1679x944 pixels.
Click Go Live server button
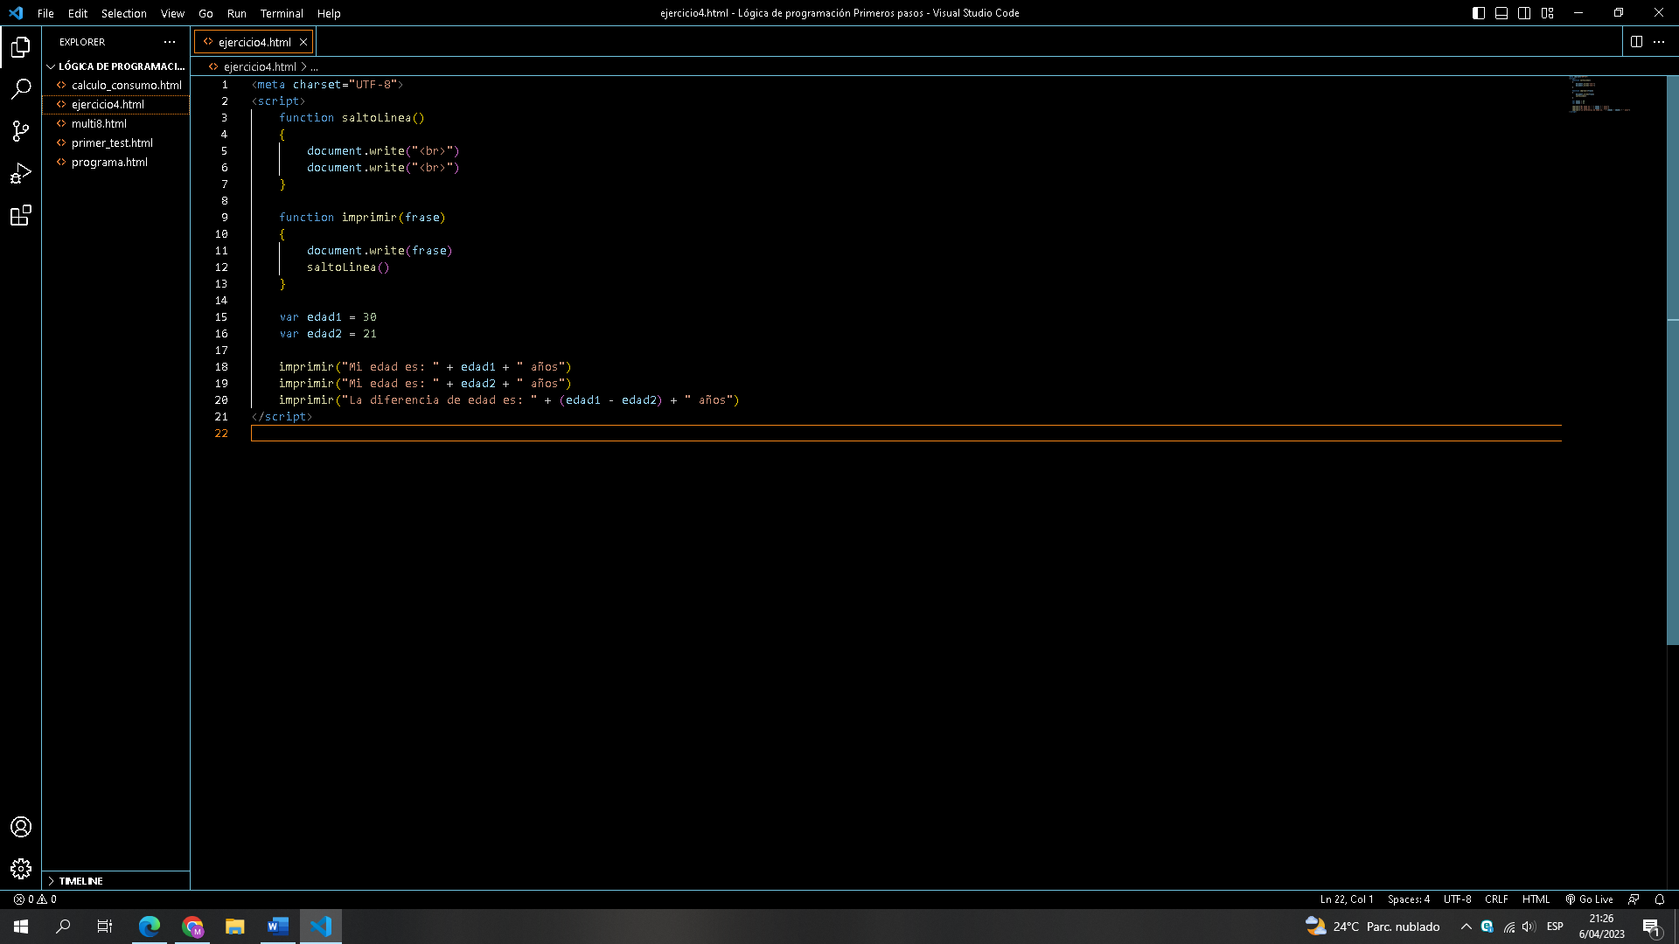pos(1589,899)
